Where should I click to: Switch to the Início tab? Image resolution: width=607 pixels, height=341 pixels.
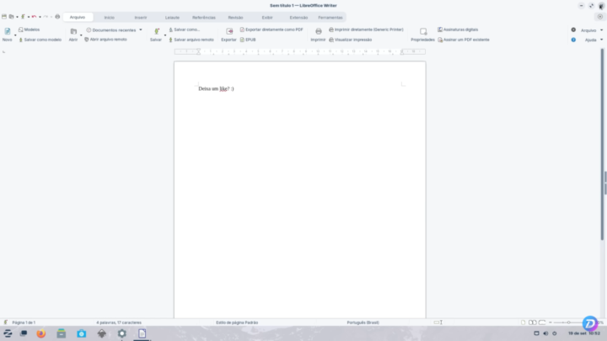click(109, 18)
